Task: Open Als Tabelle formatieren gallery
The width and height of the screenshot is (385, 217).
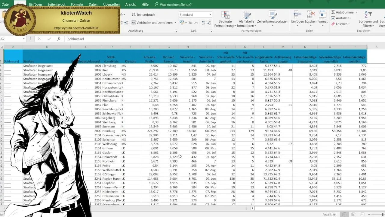Action: click(x=247, y=20)
